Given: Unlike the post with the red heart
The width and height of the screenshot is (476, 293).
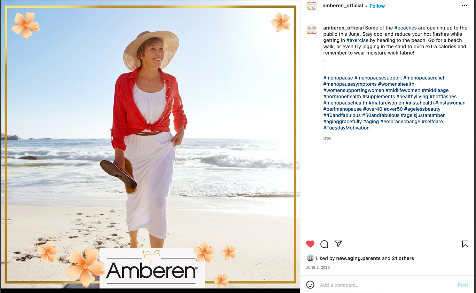Looking at the screenshot, I should [x=310, y=244].
